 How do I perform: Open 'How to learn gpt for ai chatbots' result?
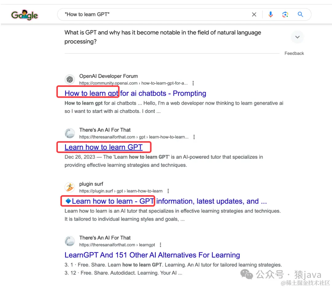point(135,93)
